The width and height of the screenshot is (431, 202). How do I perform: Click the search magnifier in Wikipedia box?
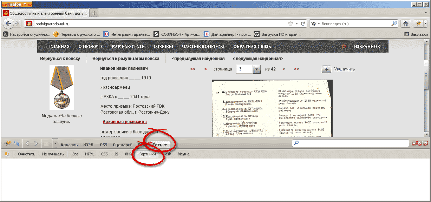click(394, 24)
